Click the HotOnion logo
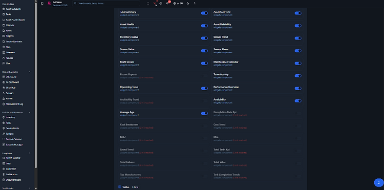This screenshot has height=190, width=384. click(x=49, y=3)
